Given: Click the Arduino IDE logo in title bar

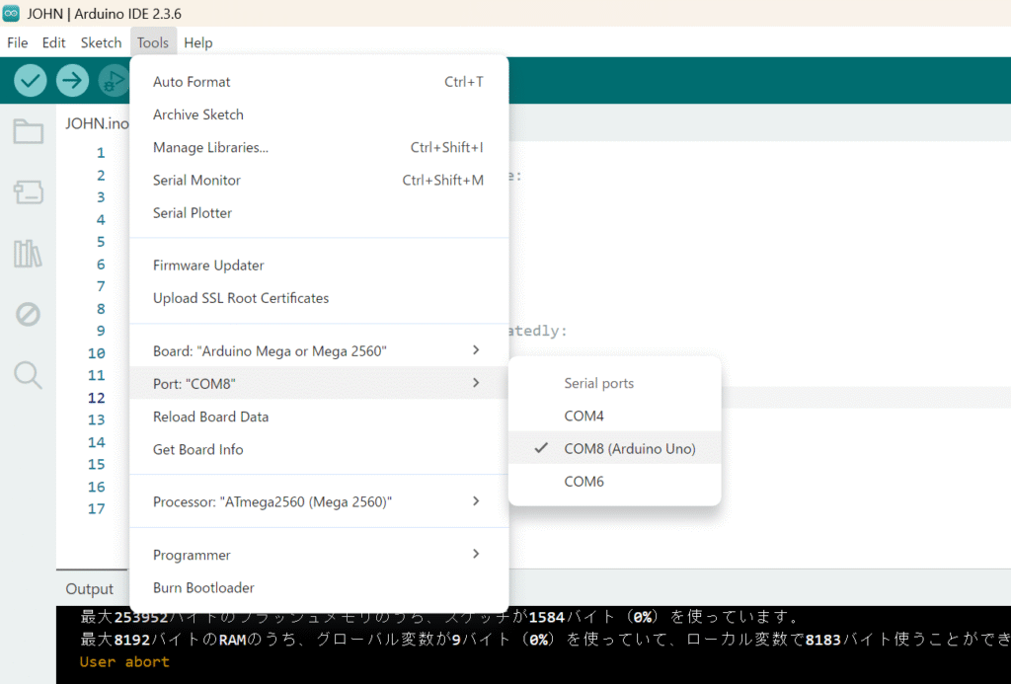Looking at the screenshot, I should click(11, 13).
